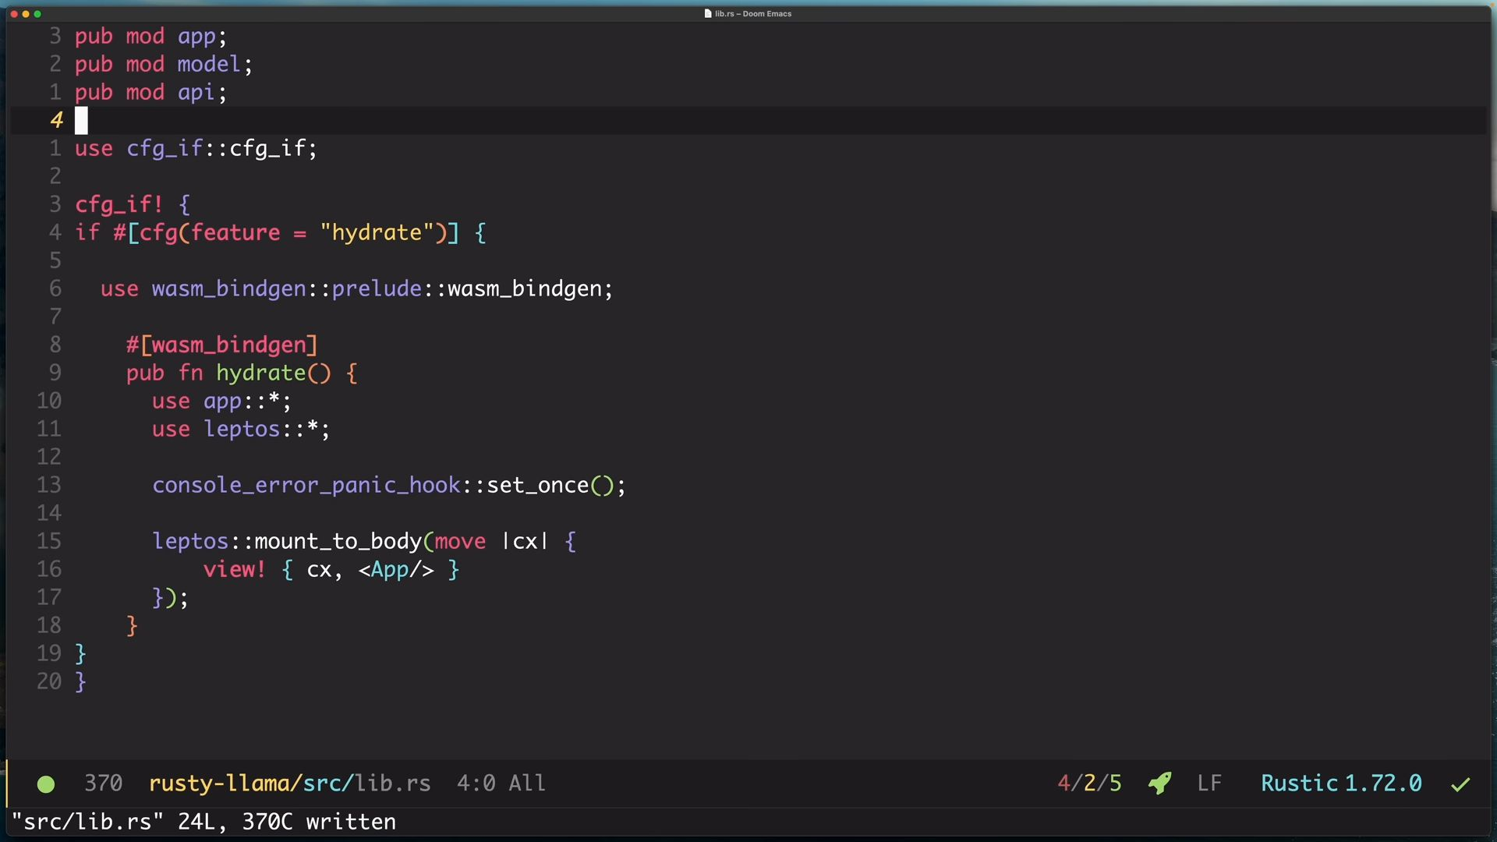
Task: Click the 1.72.0 Rust version label
Action: click(1383, 783)
